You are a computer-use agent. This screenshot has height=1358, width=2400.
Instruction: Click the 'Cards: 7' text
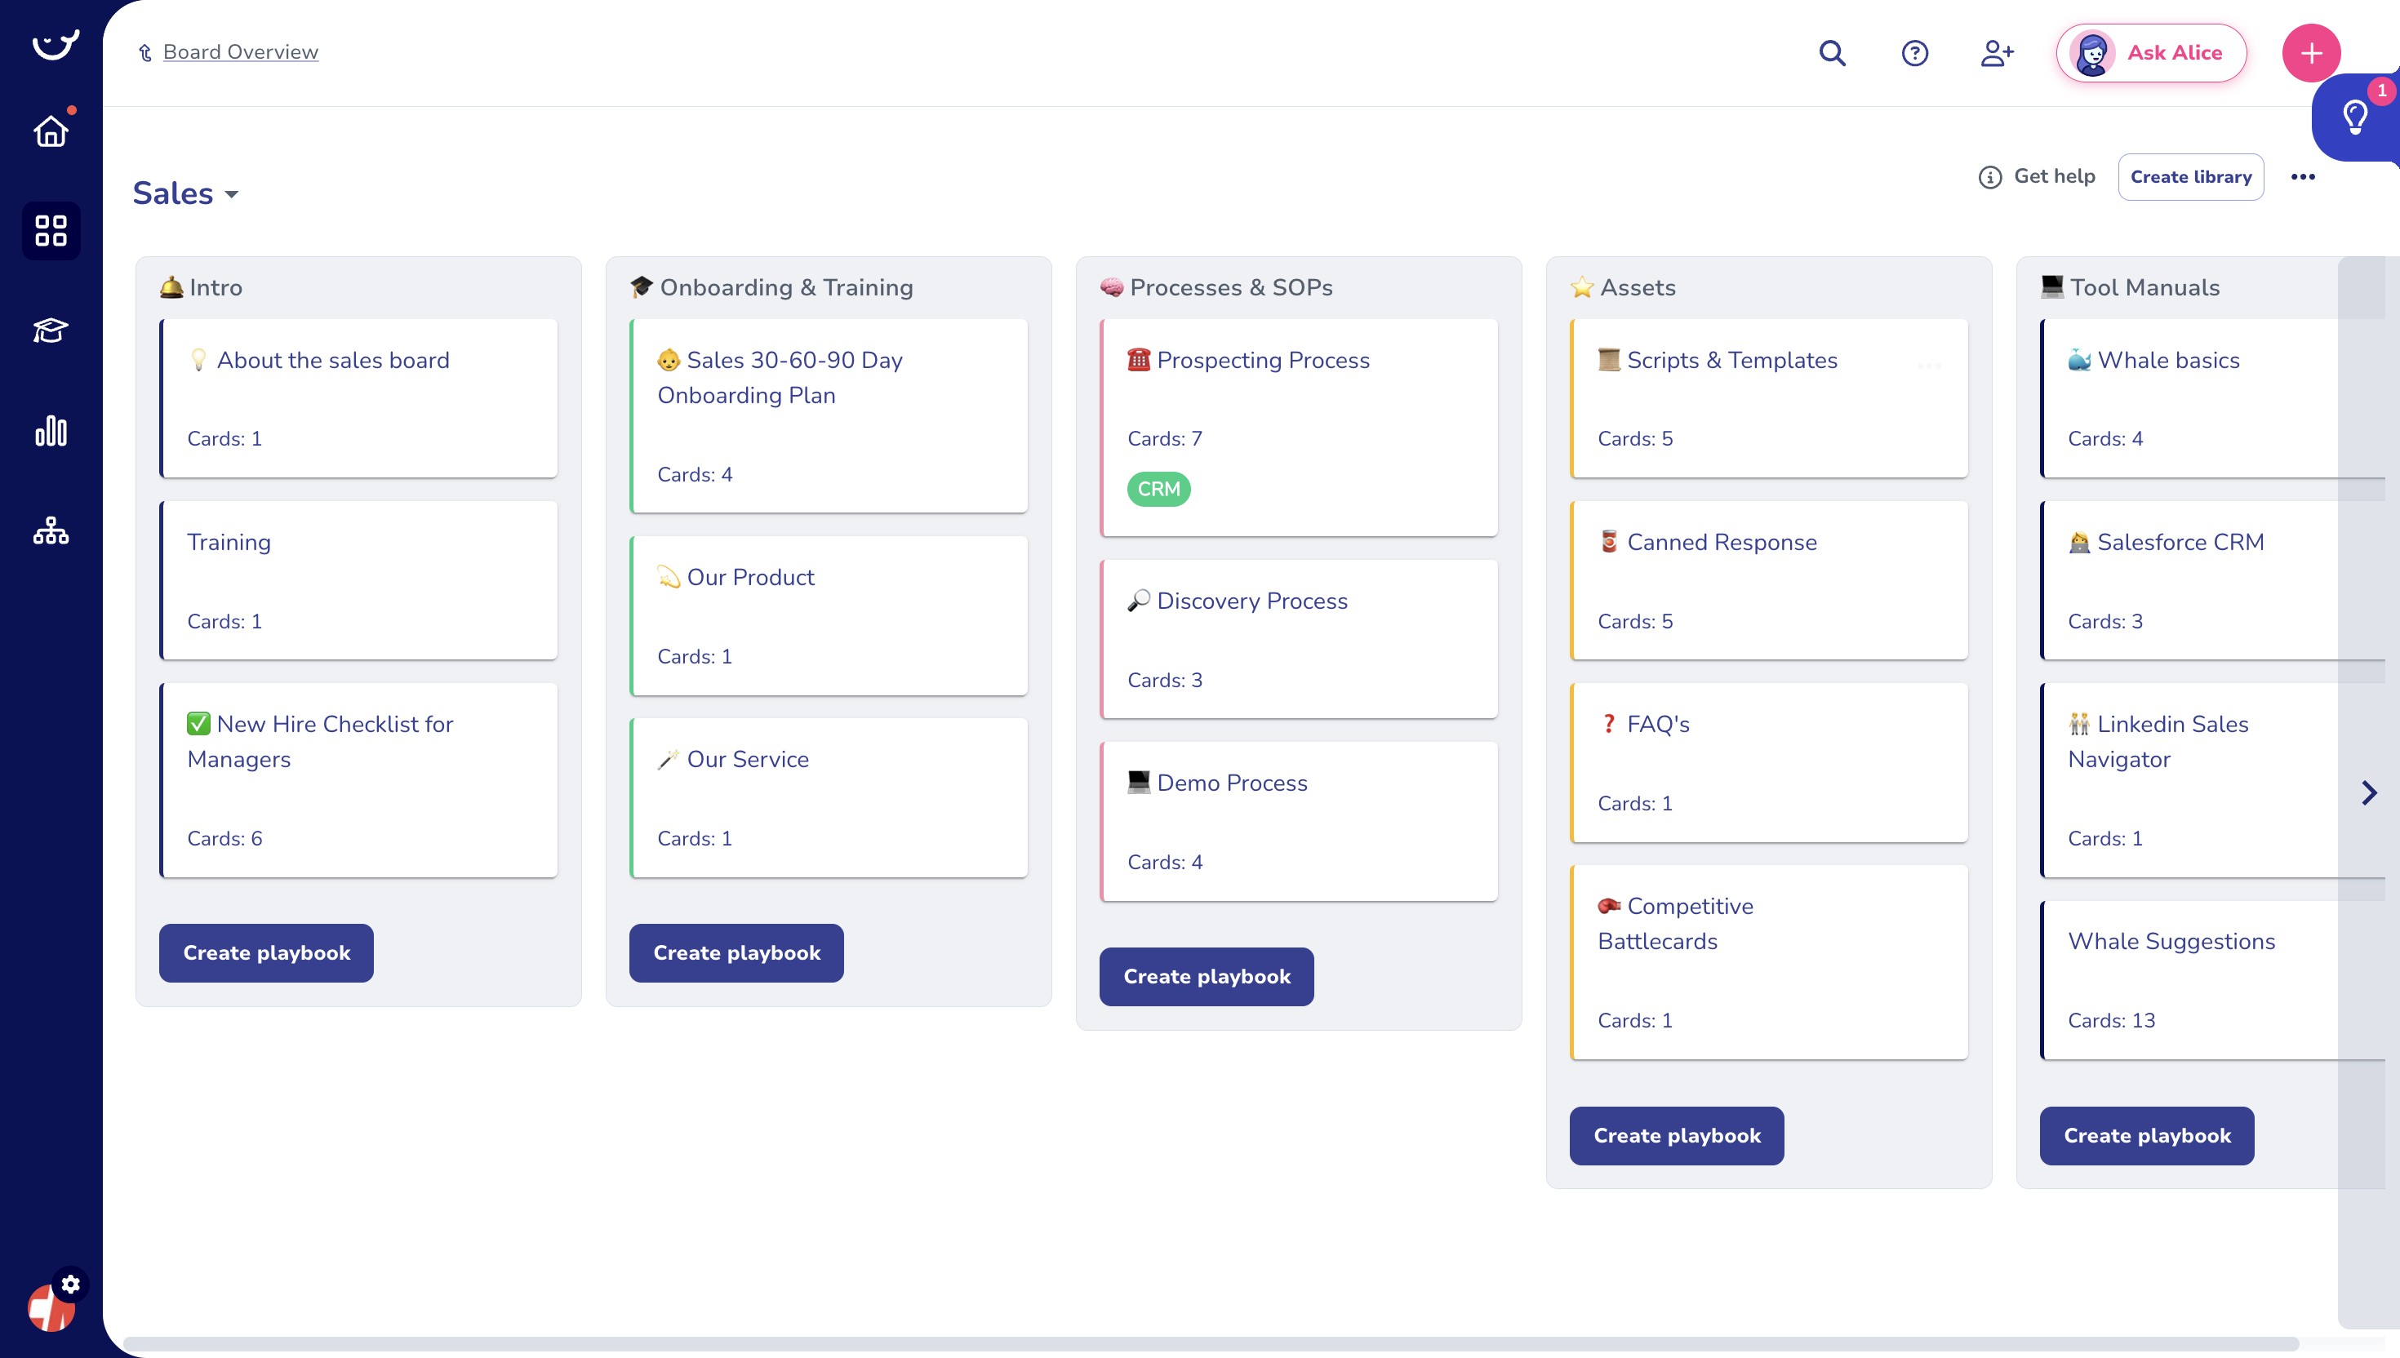pos(1164,438)
